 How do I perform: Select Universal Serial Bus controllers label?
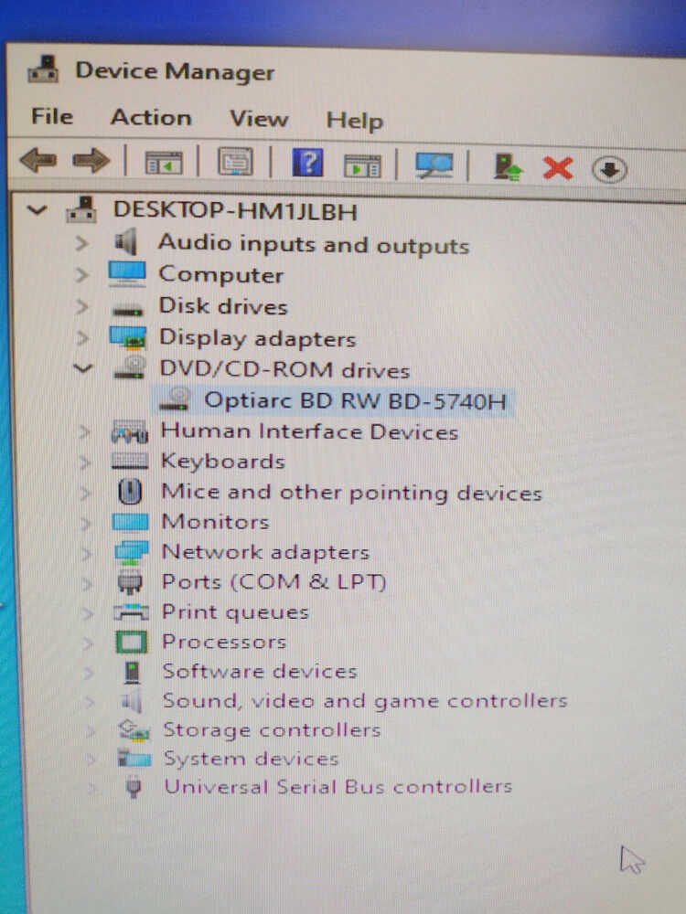338,787
